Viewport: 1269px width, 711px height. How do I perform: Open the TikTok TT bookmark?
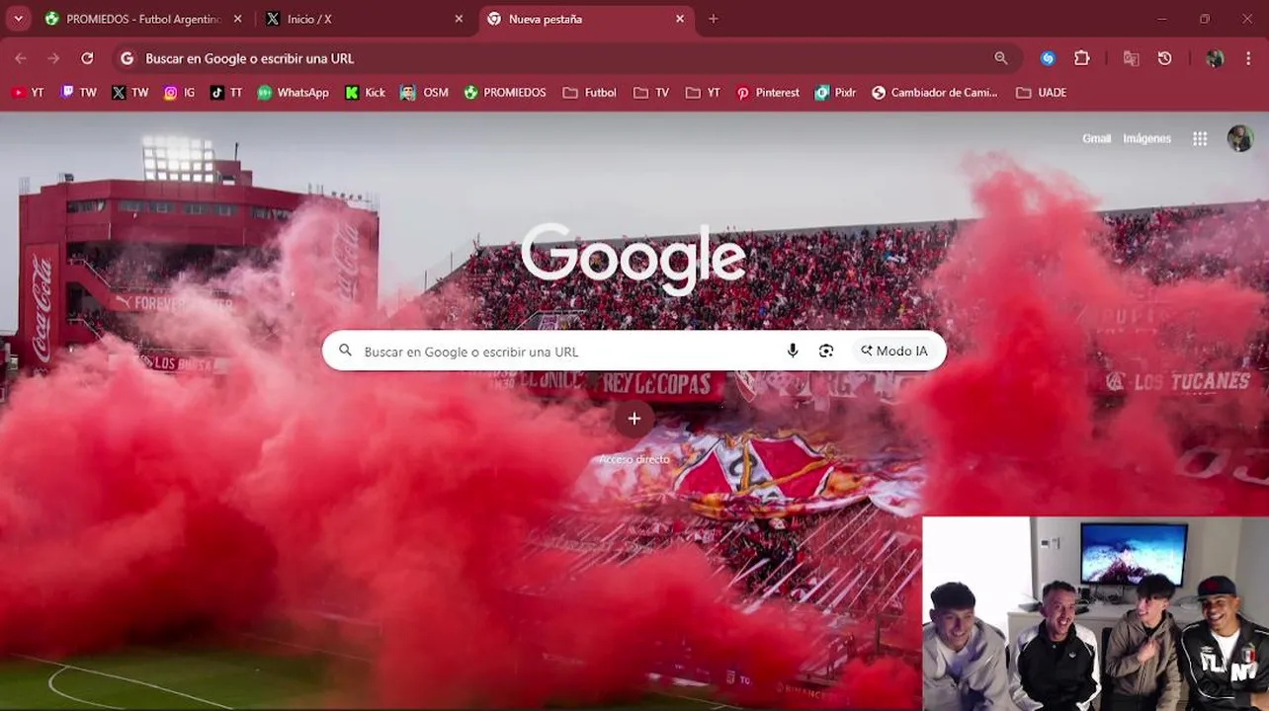226,93
